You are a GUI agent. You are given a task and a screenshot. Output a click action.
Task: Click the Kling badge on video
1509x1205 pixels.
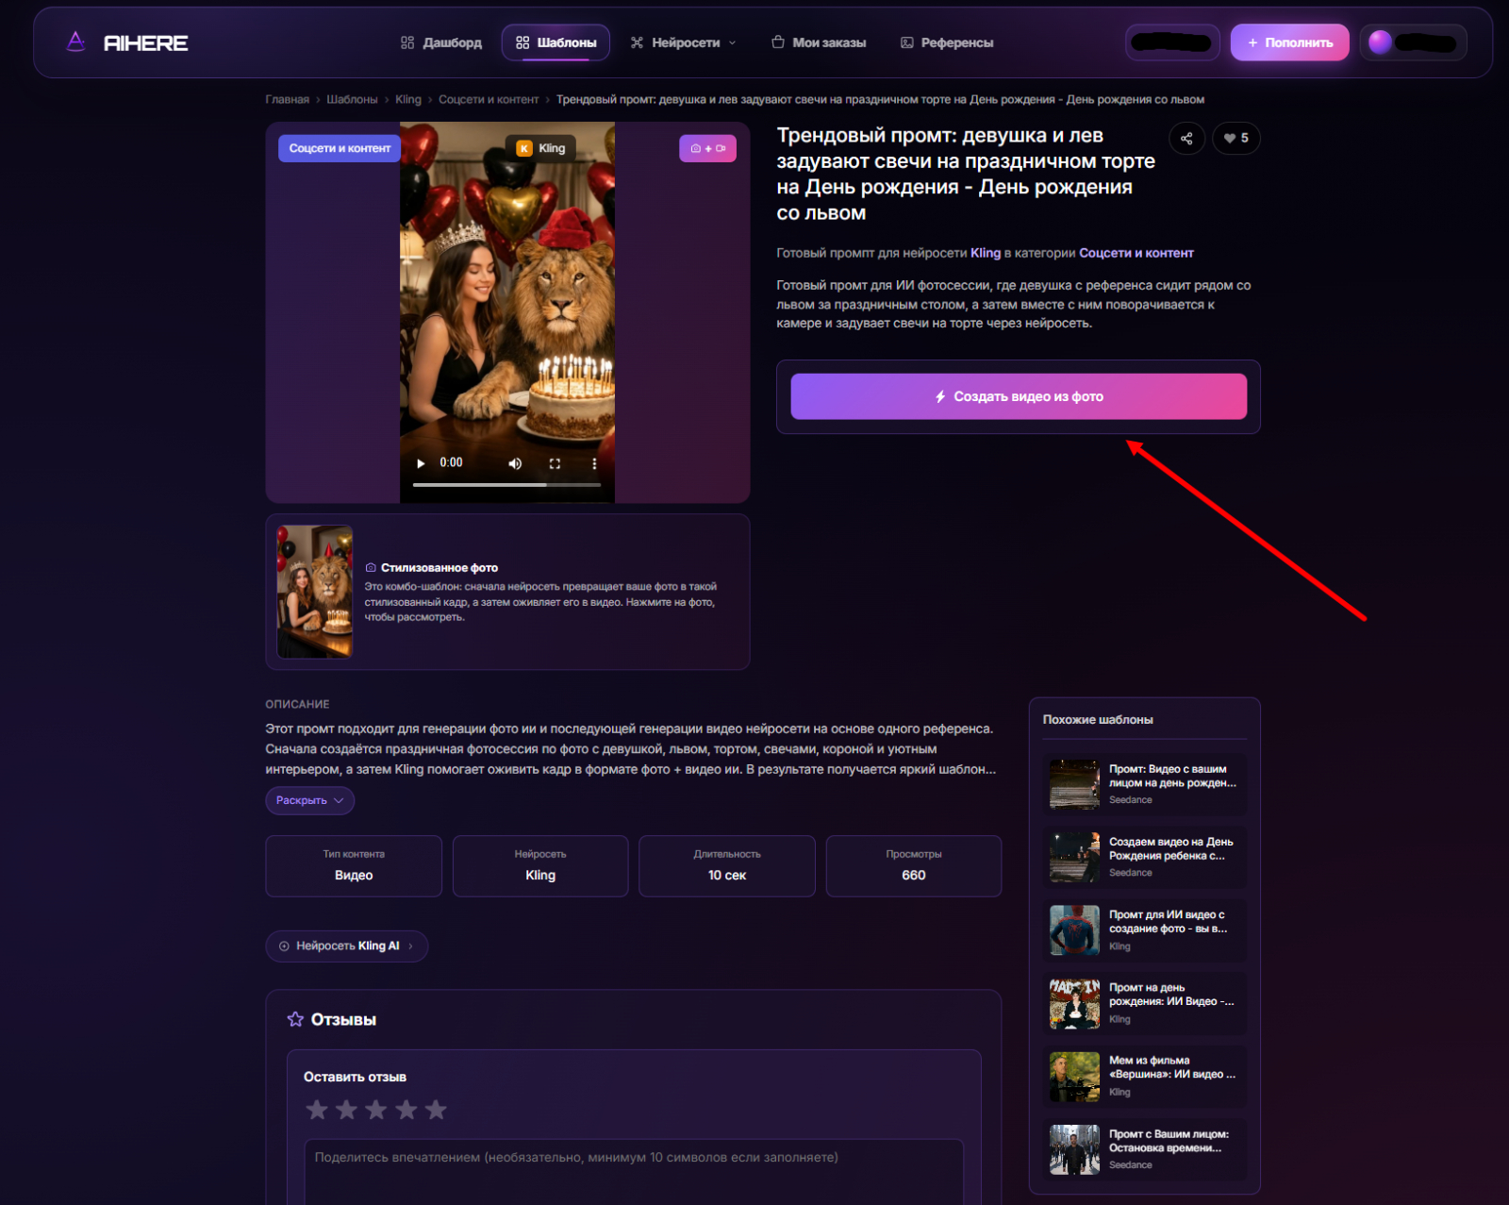pos(541,148)
